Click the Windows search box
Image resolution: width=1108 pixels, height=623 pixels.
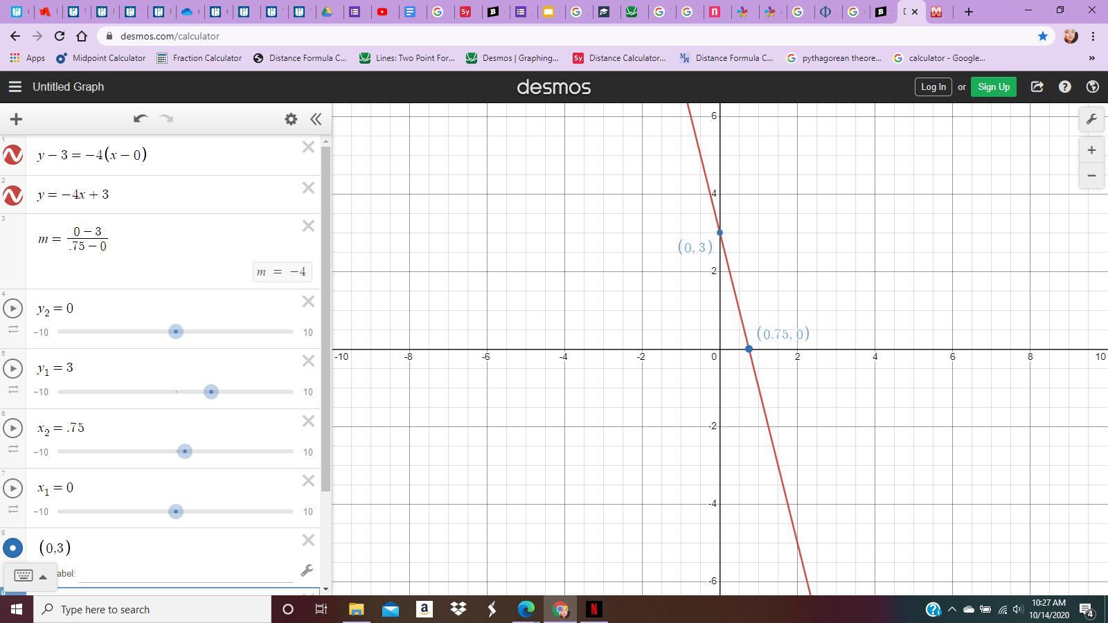(x=152, y=609)
